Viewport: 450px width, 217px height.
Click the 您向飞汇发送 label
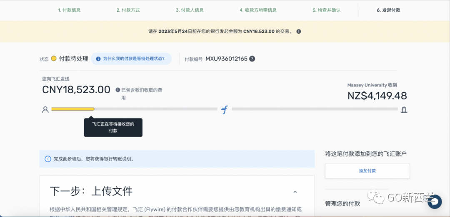(x=56, y=79)
